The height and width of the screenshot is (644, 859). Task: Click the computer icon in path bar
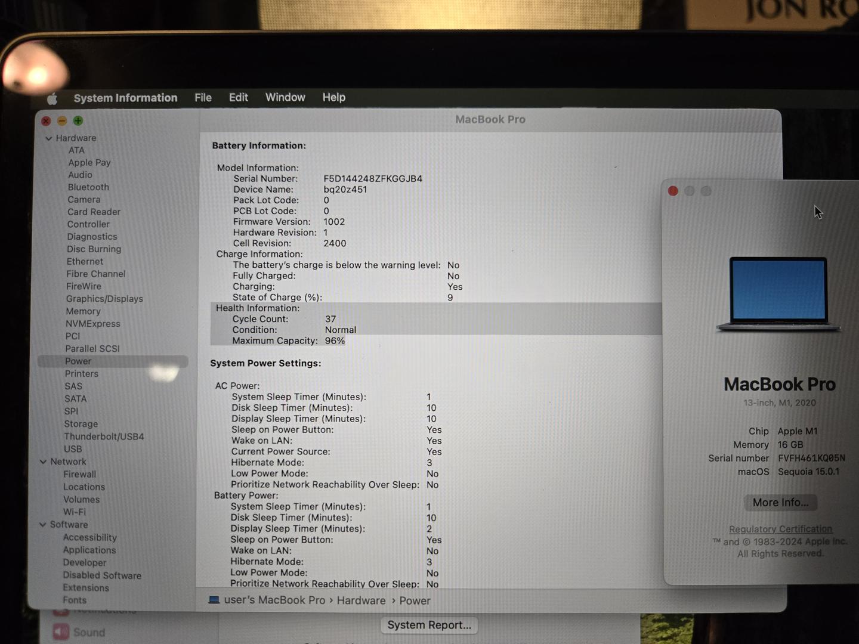pyautogui.click(x=214, y=599)
